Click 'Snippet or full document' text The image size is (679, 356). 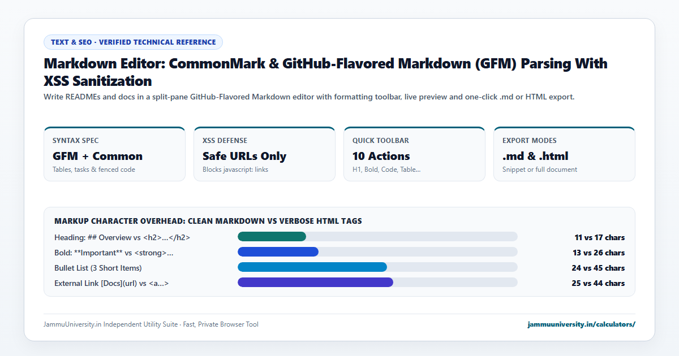coord(540,170)
